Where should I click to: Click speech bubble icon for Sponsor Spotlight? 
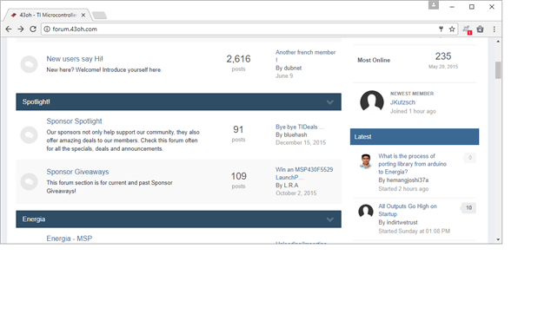point(29,135)
